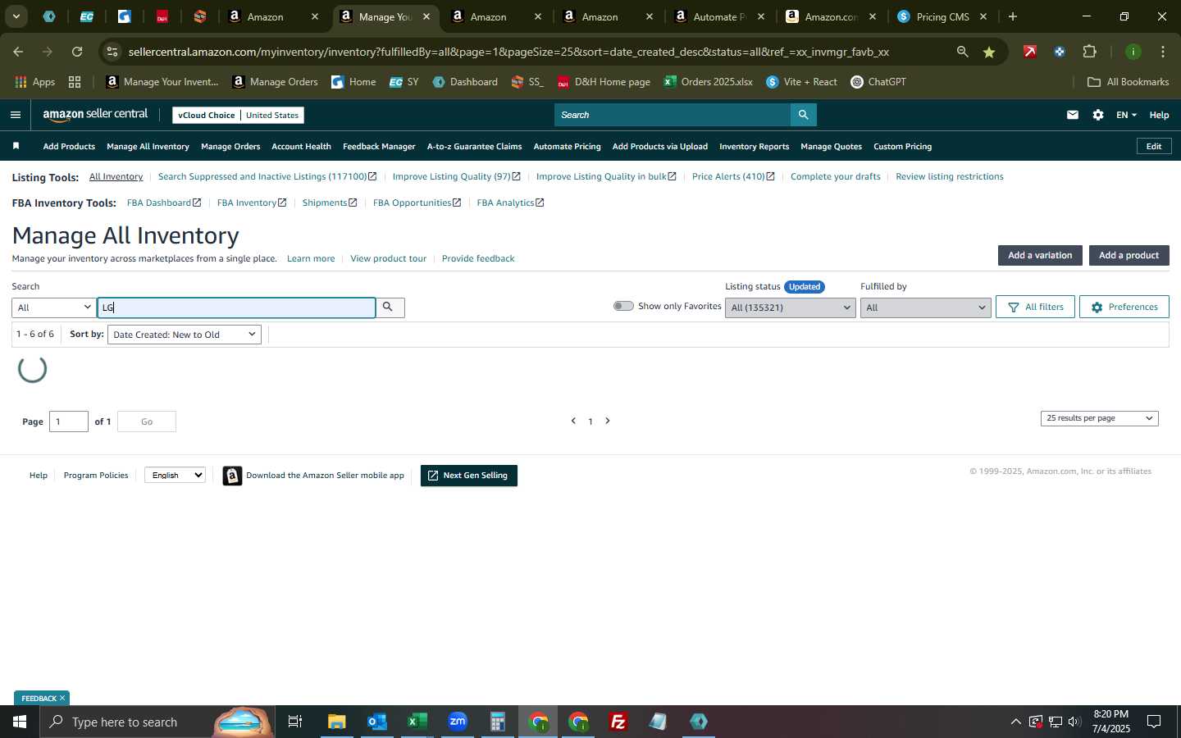
Task: Open Outlook from the taskbar
Action: [x=377, y=722]
